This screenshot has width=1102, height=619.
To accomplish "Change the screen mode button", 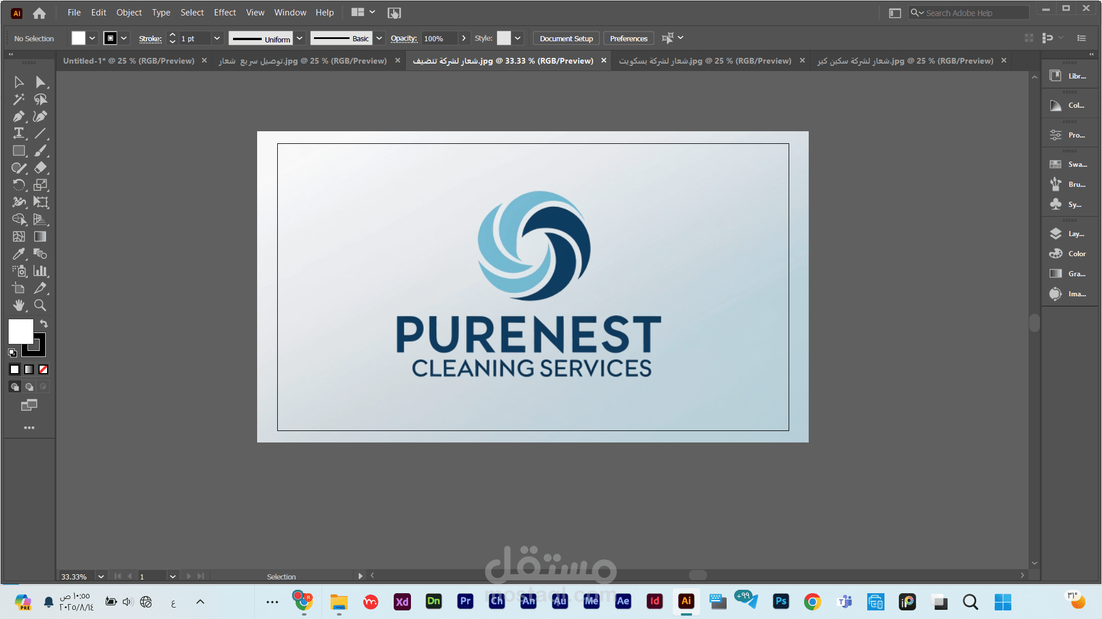I will click(29, 405).
